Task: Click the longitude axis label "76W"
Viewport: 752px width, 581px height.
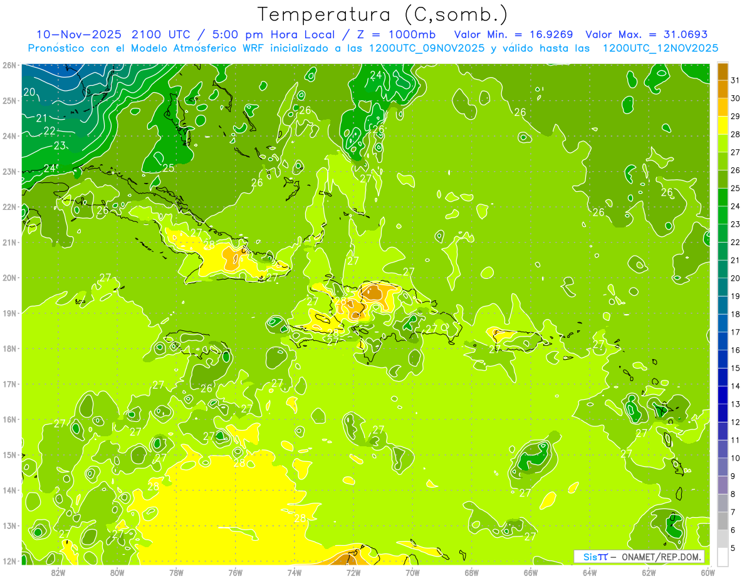Action: [235, 572]
